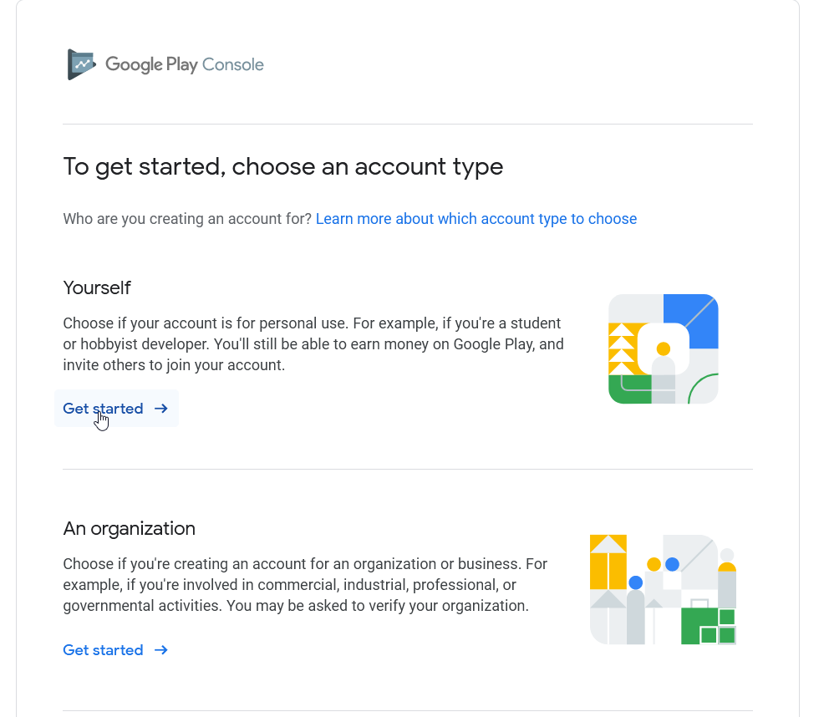
Task: Click the "To get started, choose an account type" heading
Action: click(x=283, y=167)
